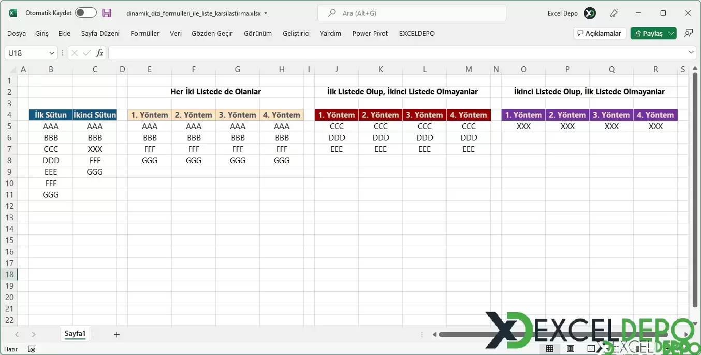Image resolution: width=701 pixels, height=355 pixels.
Task: Expand the Name Box dropdown arrow
Action: tap(52, 53)
